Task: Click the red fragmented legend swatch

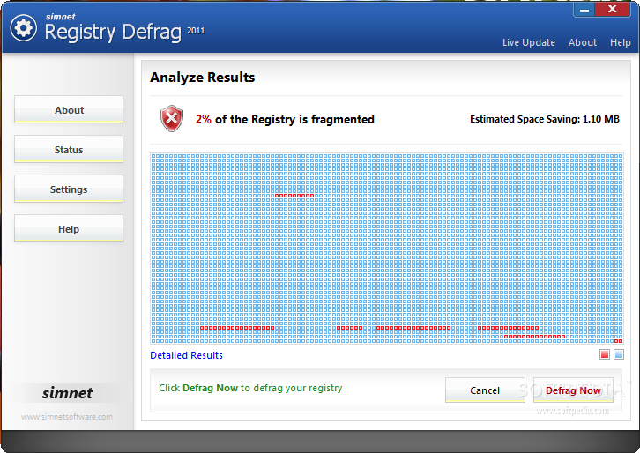Action: point(605,354)
